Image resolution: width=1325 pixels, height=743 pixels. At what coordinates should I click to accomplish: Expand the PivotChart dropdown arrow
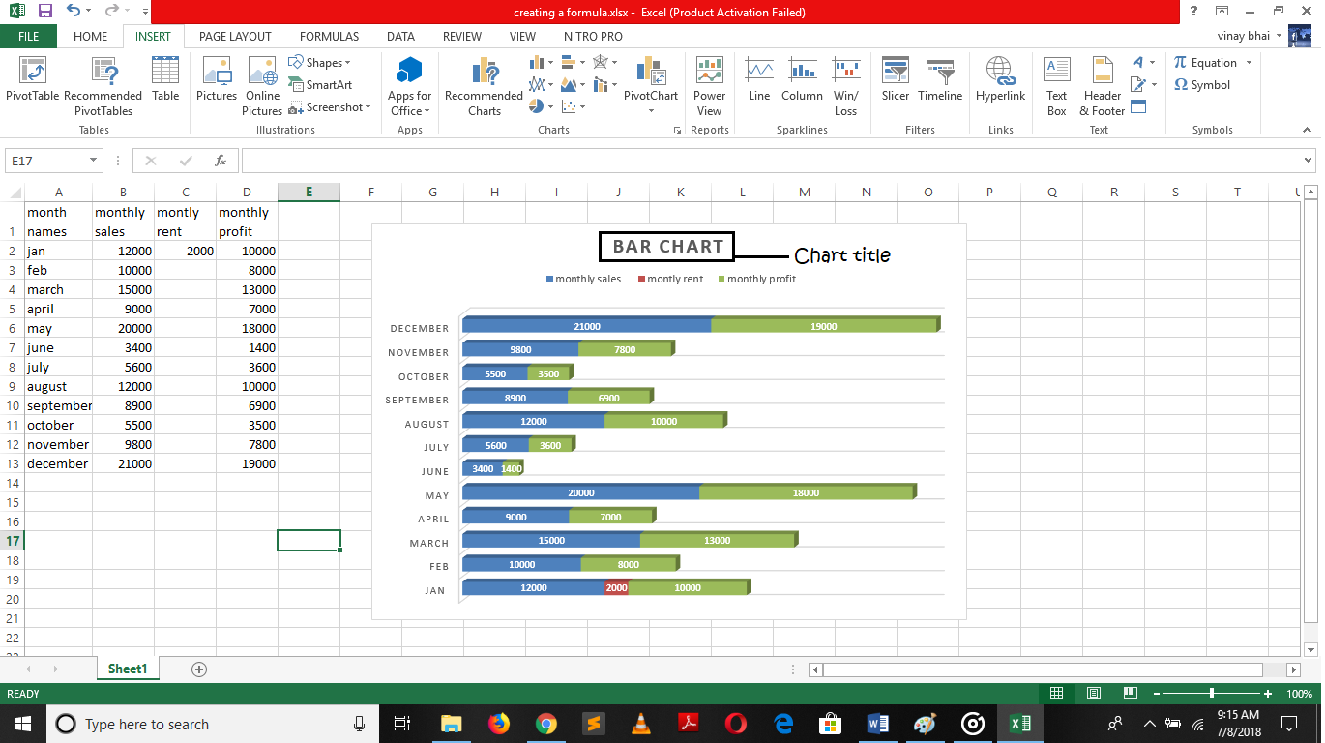pyautogui.click(x=651, y=111)
